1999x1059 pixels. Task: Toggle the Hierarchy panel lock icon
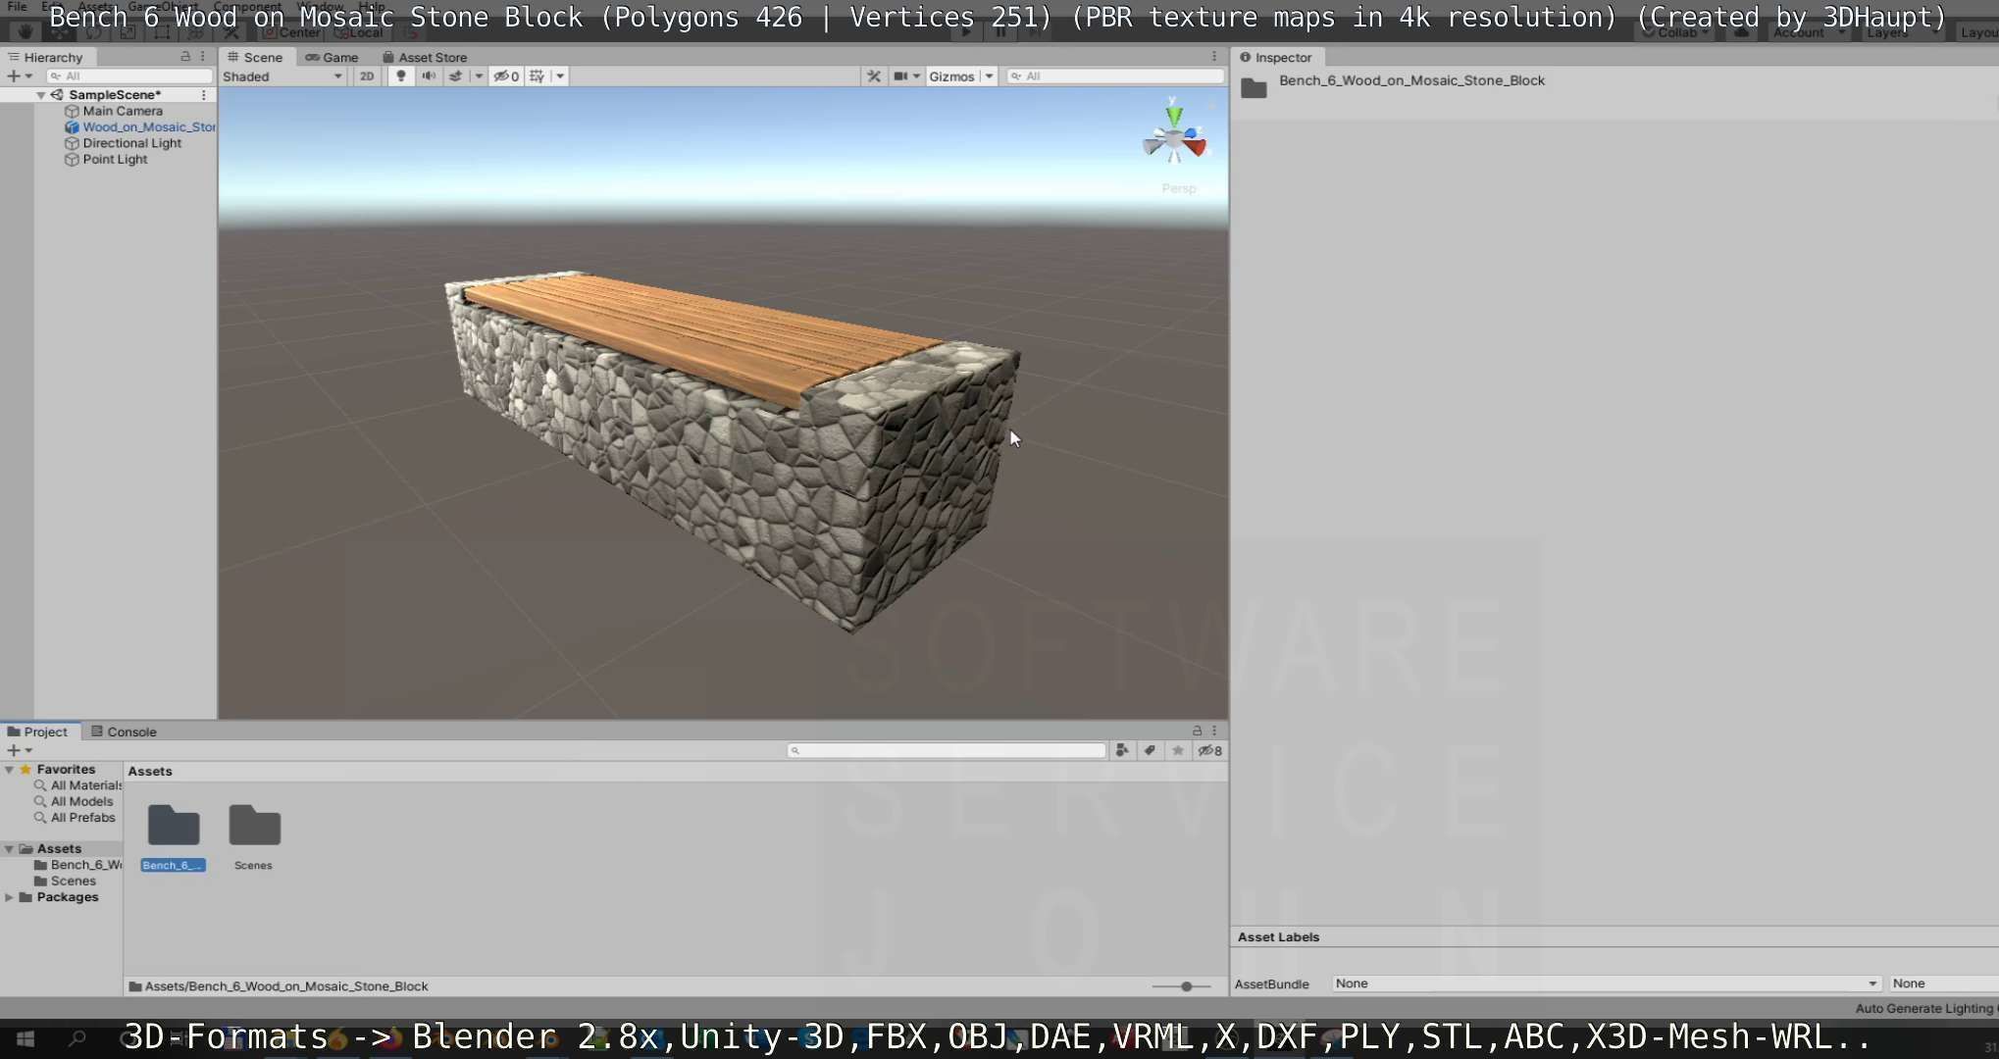[x=185, y=57]
